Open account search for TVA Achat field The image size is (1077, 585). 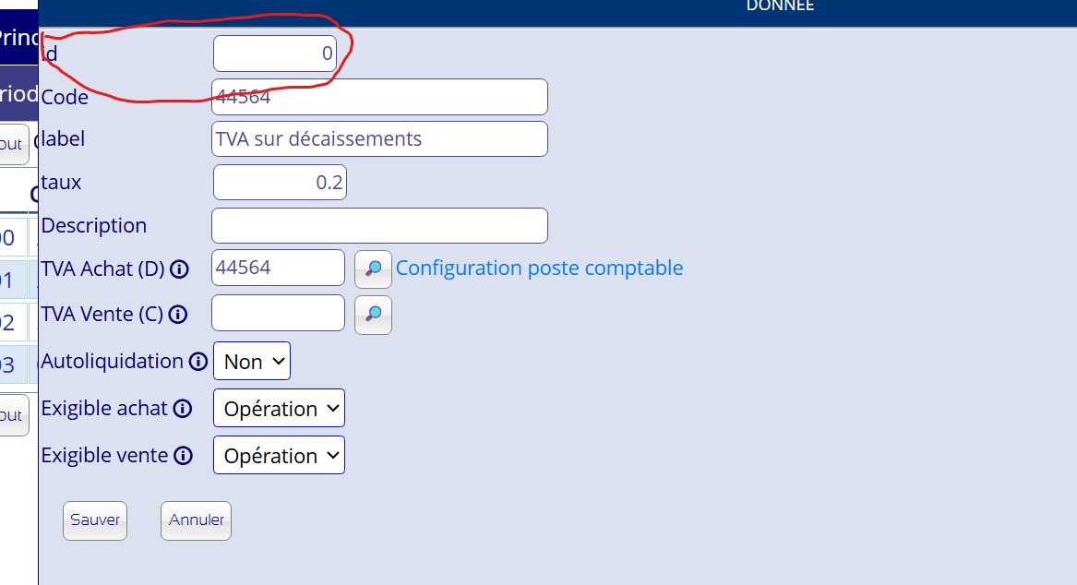pos(373,269)
